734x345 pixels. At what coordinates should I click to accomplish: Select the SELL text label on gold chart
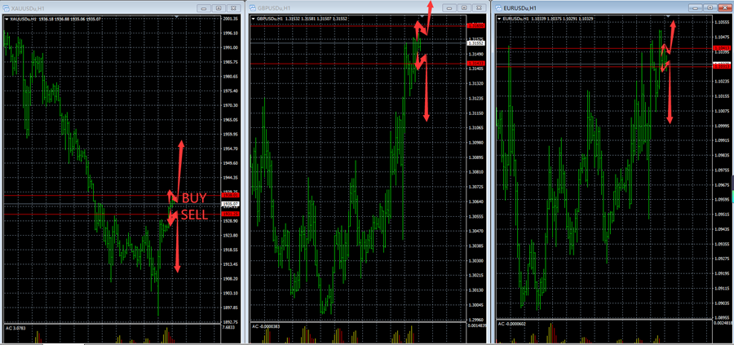point(193,215)
